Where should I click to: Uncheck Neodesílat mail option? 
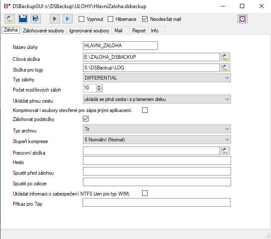click(145, 19)
